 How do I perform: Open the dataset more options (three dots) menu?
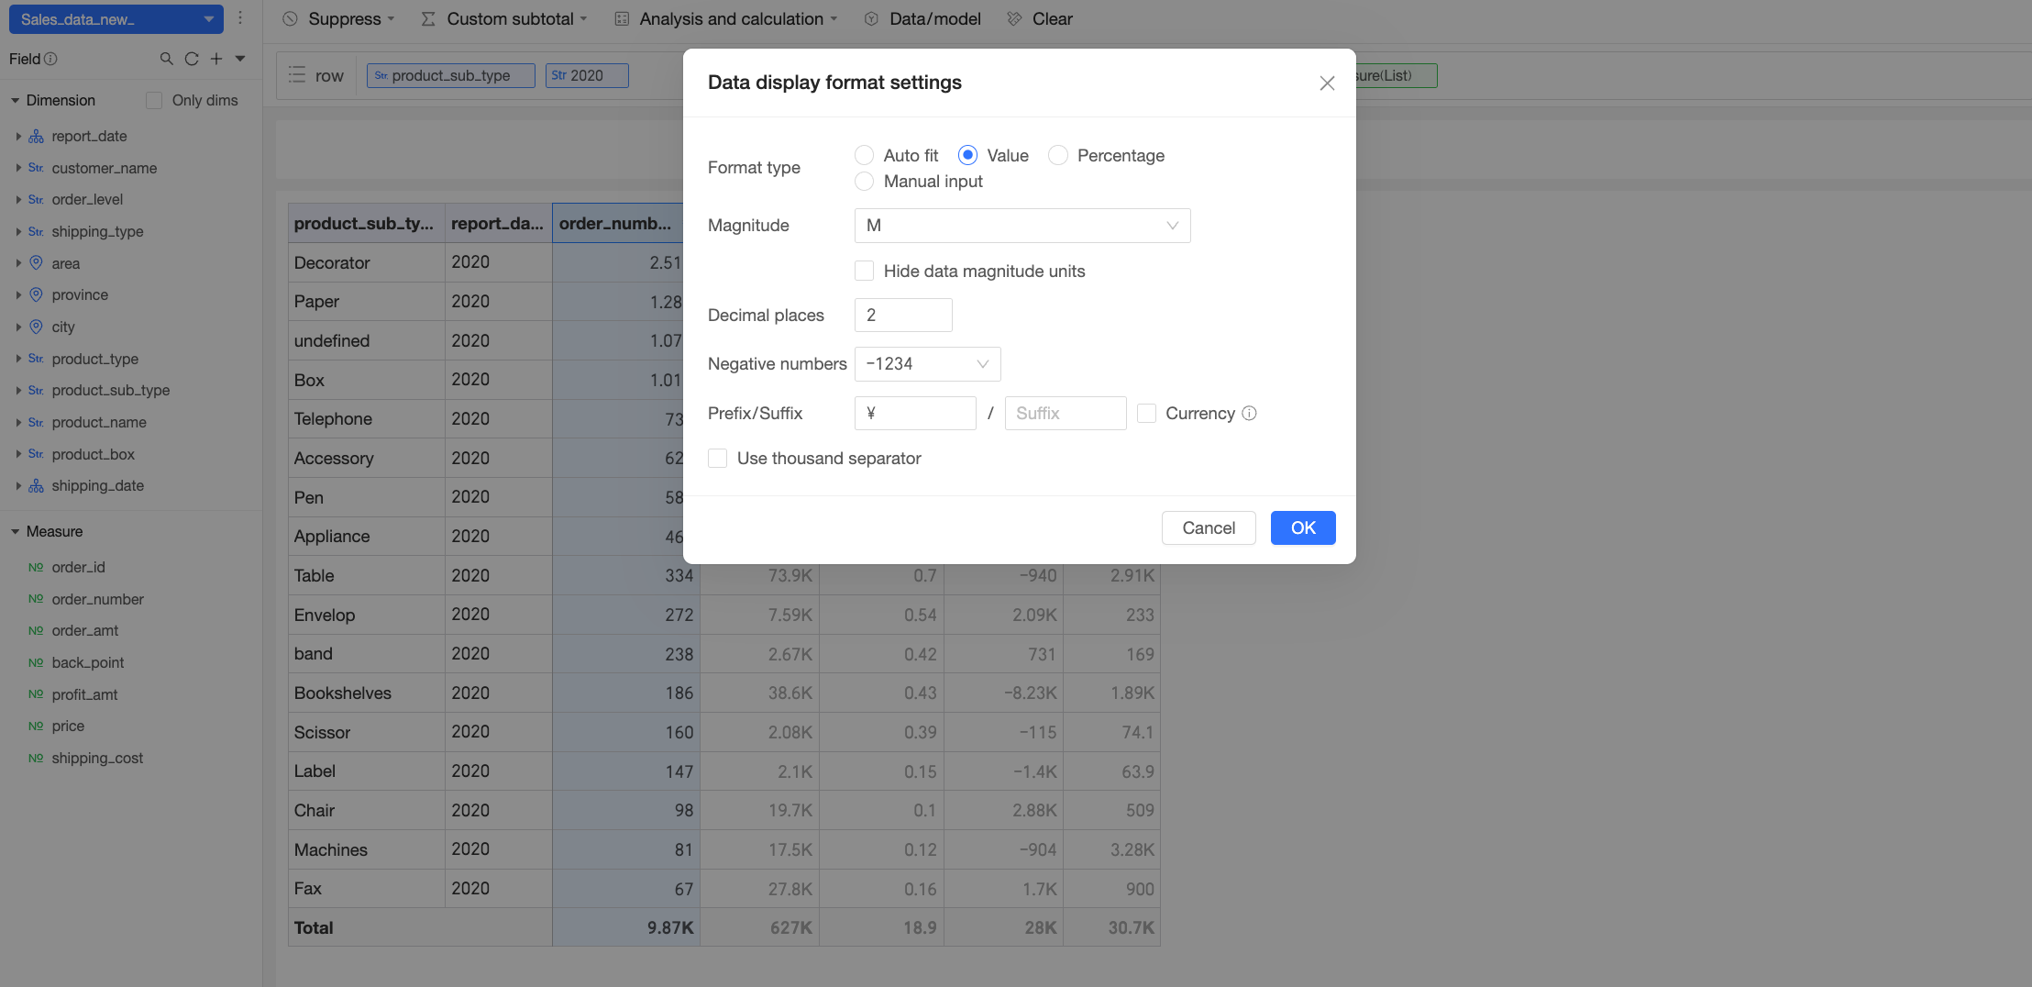[240, 18]
